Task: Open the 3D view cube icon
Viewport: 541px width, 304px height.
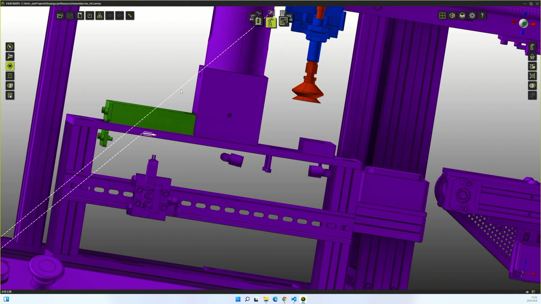Action: click(x=452, y=16)
